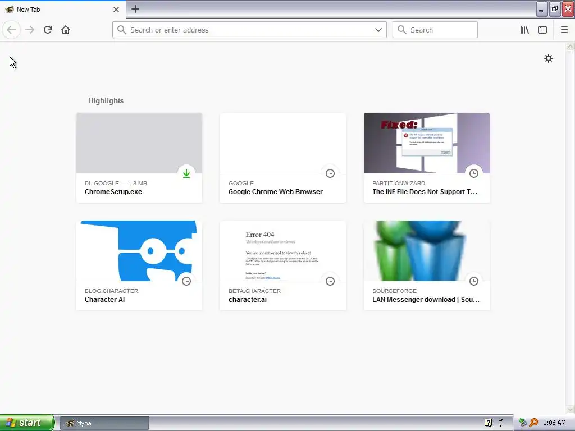The width and height of the screenshot is (575, 431).
Task: Open the Windows start menu
Action: (x=26, y=423)
